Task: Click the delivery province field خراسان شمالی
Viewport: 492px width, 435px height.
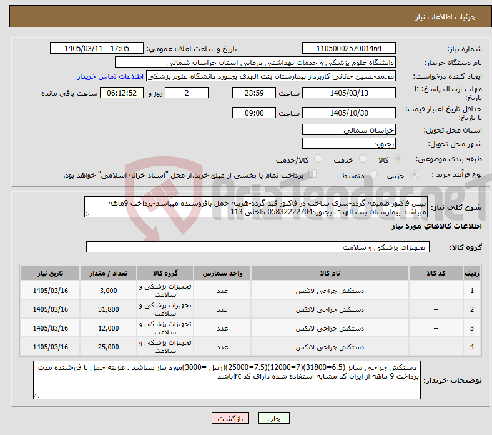Action: tap(348, 129)
